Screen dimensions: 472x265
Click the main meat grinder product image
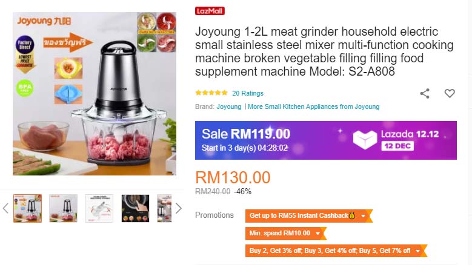click(x=95, y=94)
